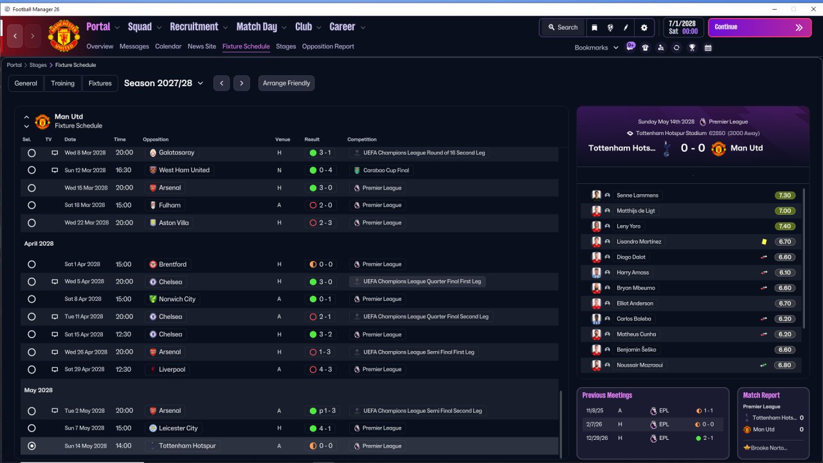Expand the Season 2027/28 dropdown
The height and width of the screenshot is (463, 823).
point(163,83)
